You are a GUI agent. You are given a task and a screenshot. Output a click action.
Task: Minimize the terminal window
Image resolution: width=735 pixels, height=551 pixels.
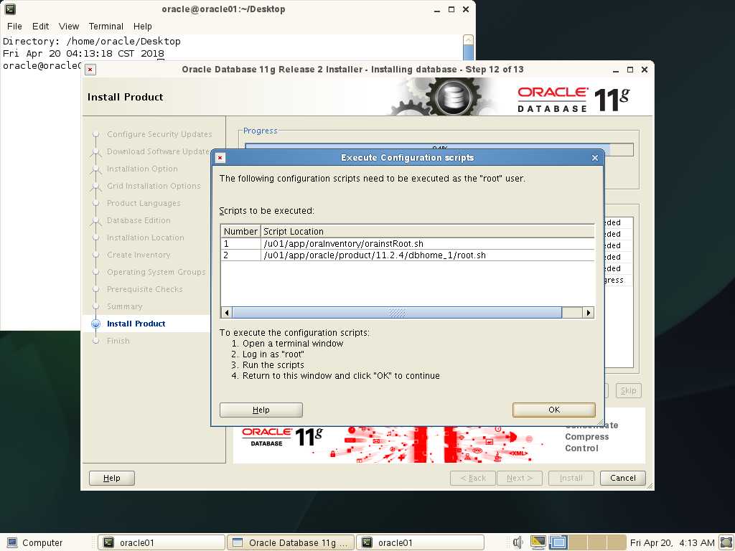(x=437, y=9)
